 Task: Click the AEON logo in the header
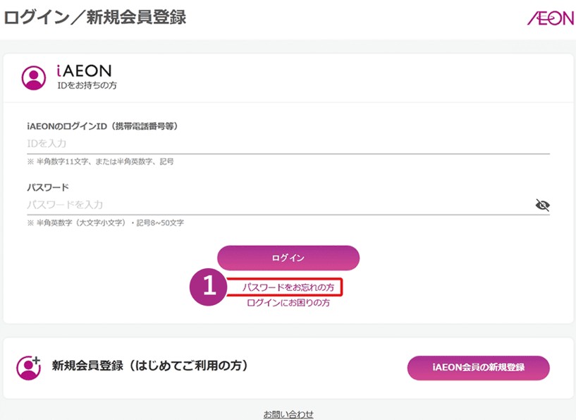click(550, 18)
